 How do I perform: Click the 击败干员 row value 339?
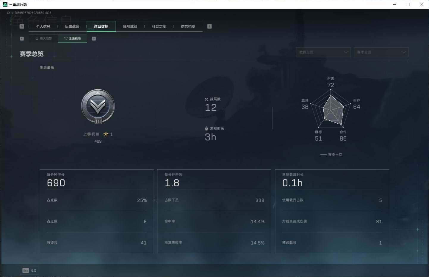pos(260,200)
